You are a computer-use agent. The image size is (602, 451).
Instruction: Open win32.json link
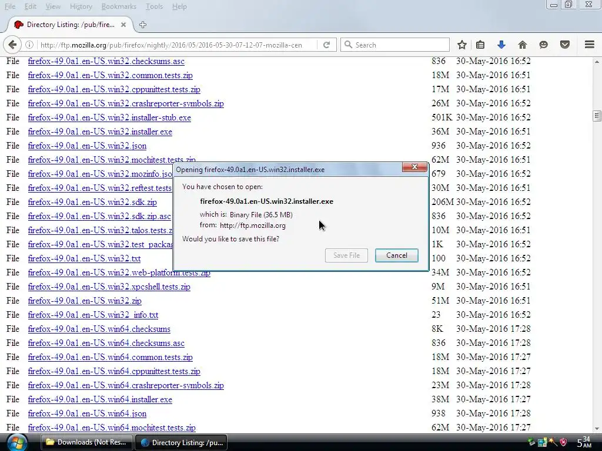pos(87,146)
